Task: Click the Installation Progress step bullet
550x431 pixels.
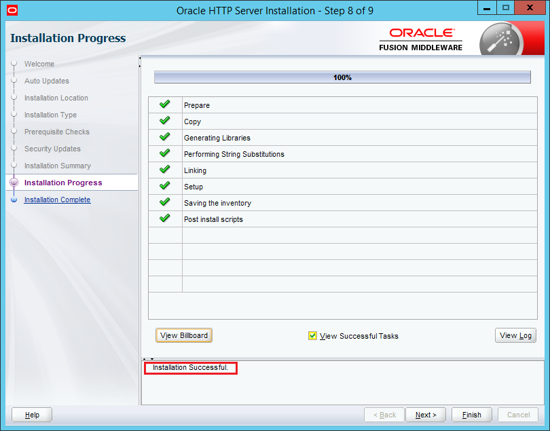Action: pos(14,183)
